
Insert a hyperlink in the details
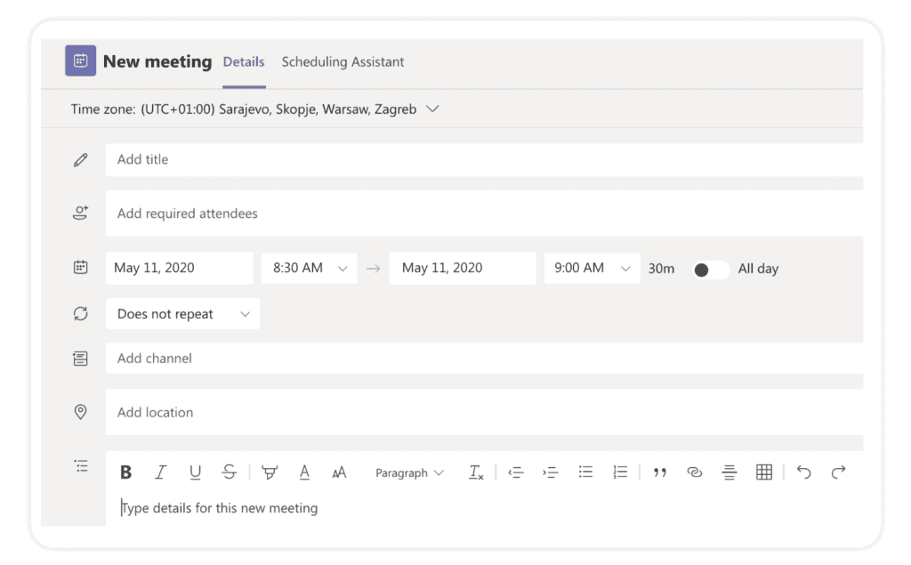tap(694, 472)
